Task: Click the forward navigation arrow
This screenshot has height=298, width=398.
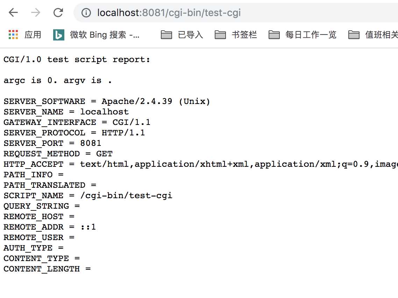Action: click(35, 13)
